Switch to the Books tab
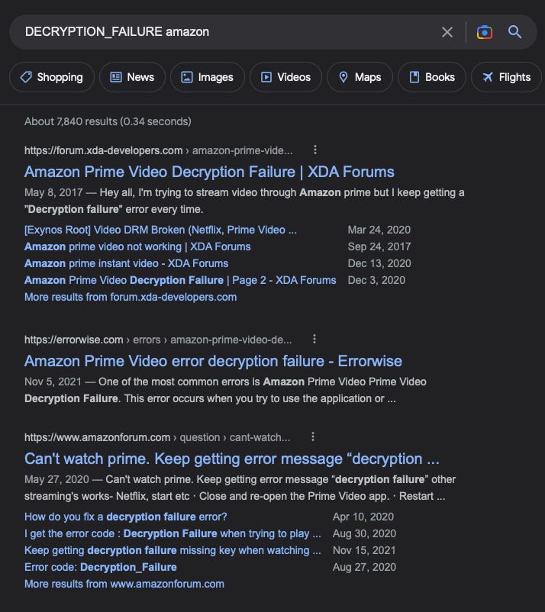The width and height of the screenshot is (545, 612). coord(432,77)
